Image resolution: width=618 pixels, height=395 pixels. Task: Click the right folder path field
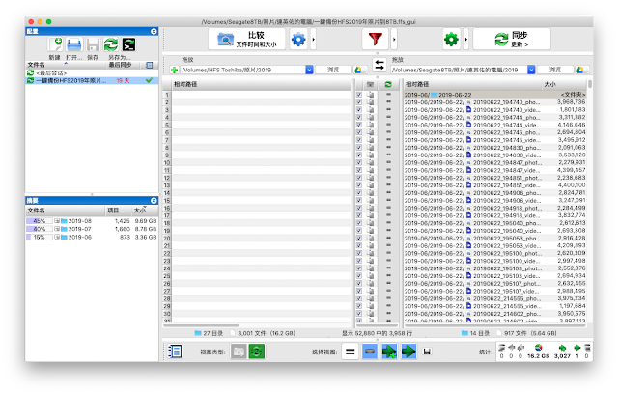coord(459,70)
